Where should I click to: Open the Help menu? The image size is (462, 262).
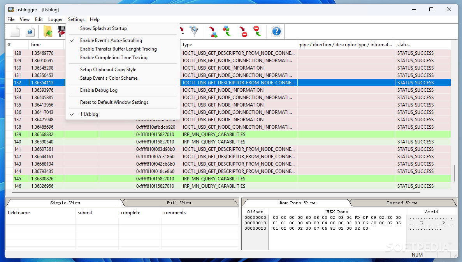pyautogui.click(x=95, y=19)
